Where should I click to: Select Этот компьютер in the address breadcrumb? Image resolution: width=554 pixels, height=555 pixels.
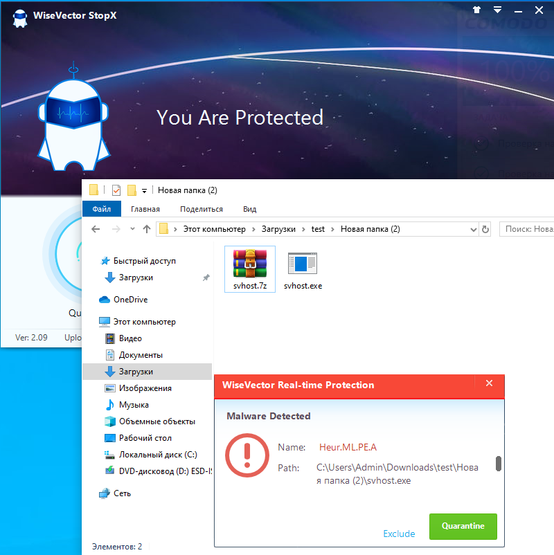point(214,229)
